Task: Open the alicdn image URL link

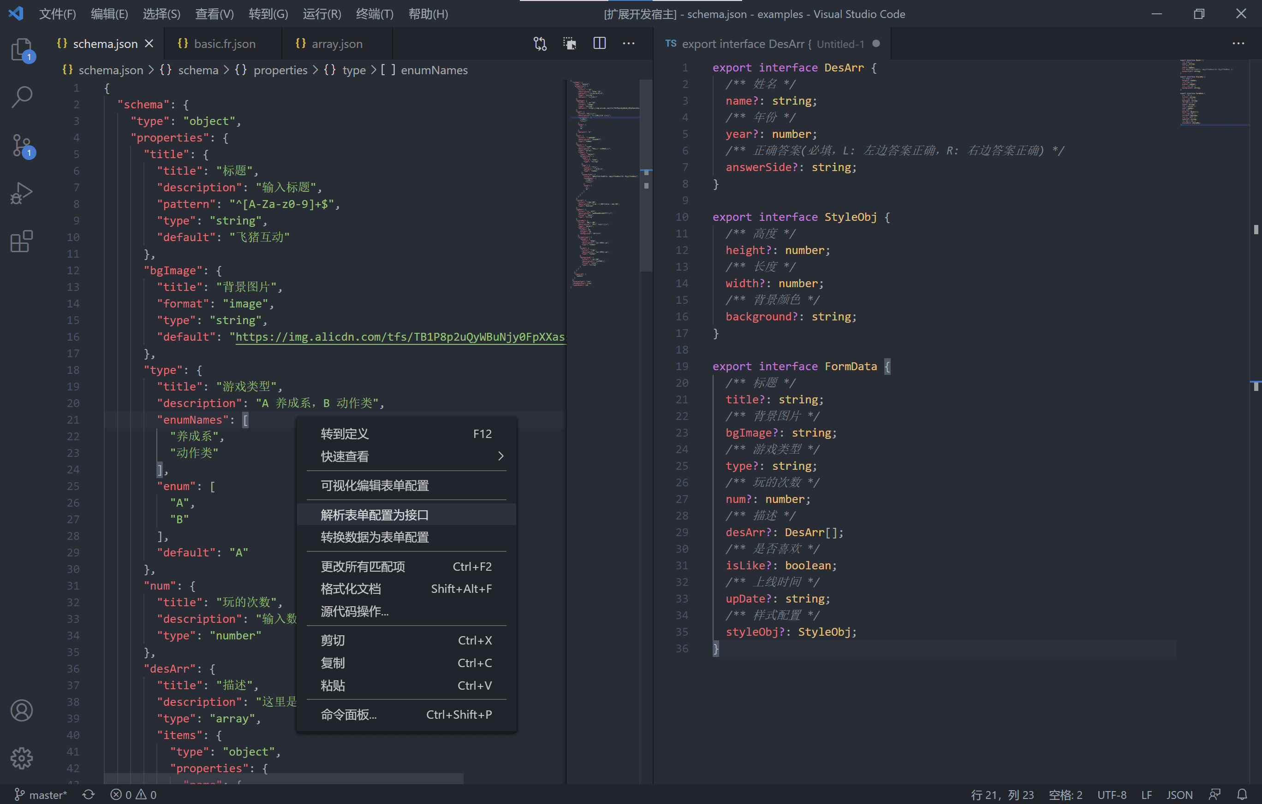Action: [x=399, y=337]
